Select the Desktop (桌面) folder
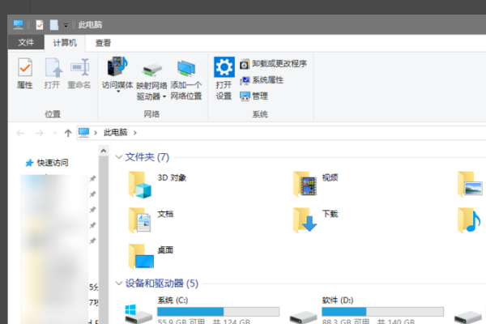The width and height of the screenshot is (486, 324). [151, 257]
